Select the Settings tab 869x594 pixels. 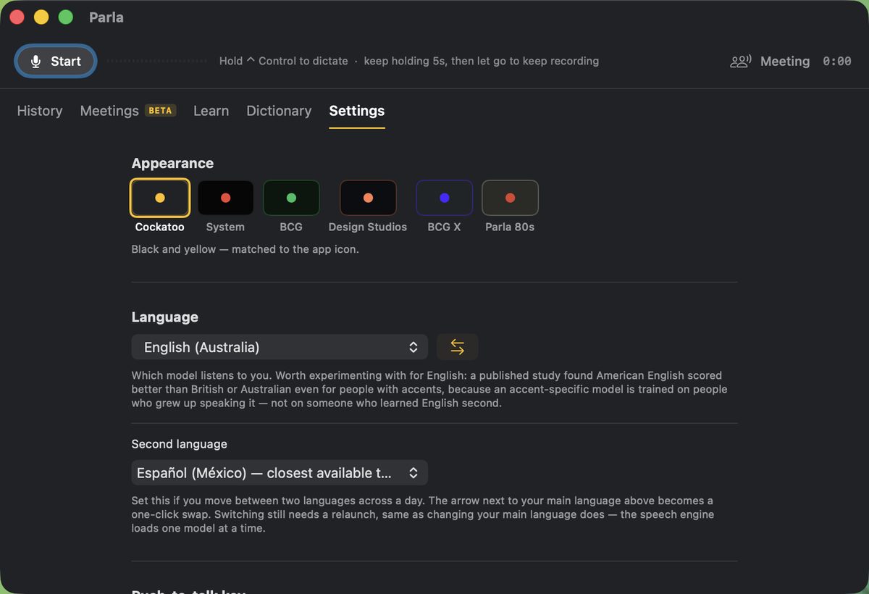coord(357,111)
